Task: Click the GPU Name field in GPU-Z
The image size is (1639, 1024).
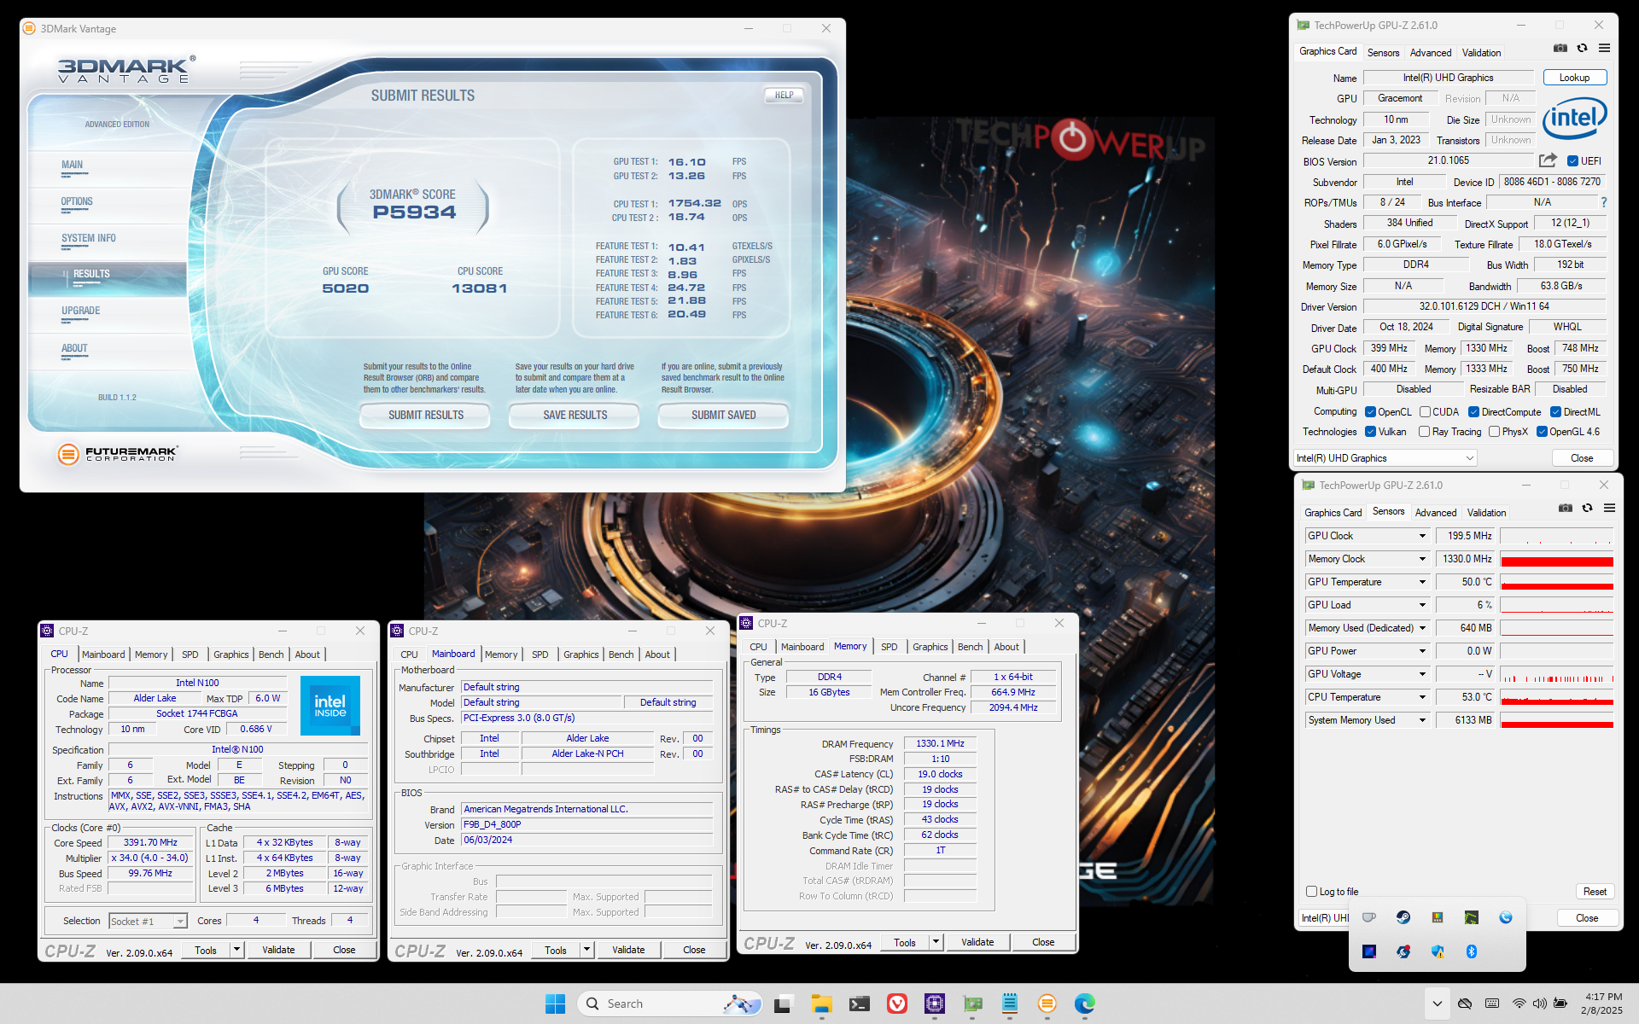Action: (1449, 78)
